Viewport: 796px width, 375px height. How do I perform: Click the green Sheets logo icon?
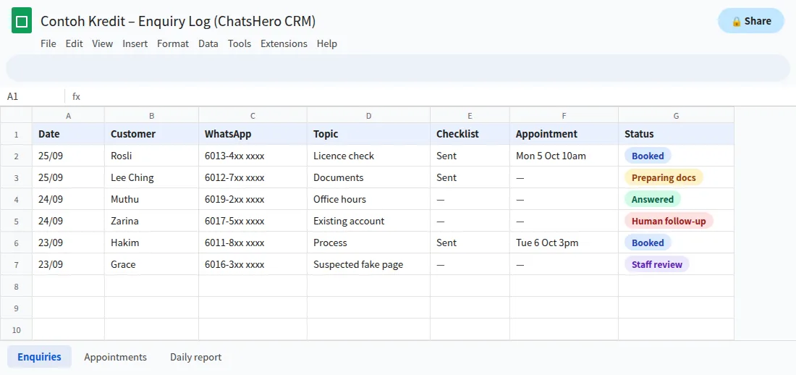[x=22, y=21]
